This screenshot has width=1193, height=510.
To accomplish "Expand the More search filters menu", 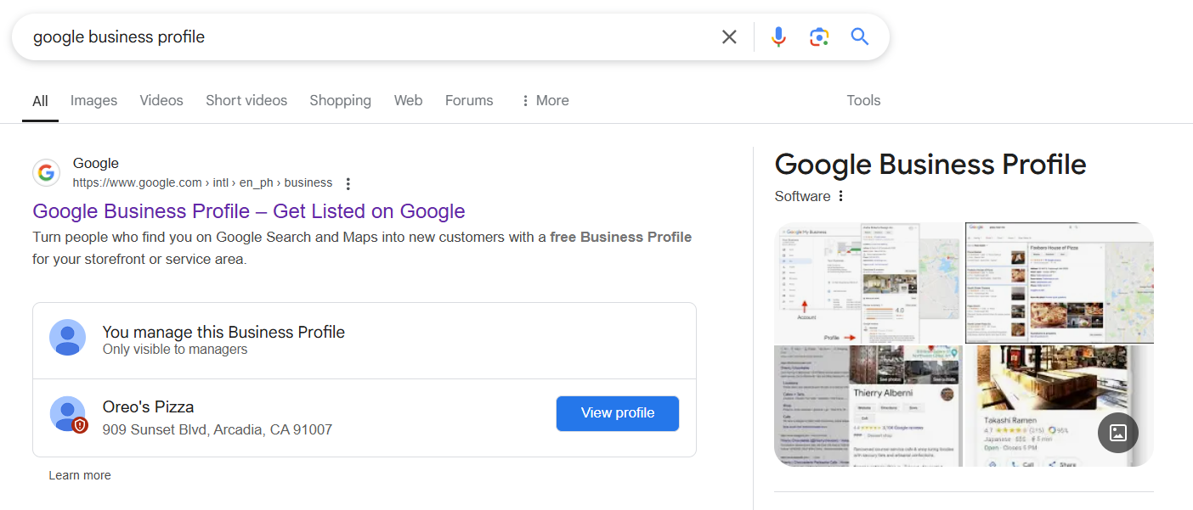I will point(545,100).
